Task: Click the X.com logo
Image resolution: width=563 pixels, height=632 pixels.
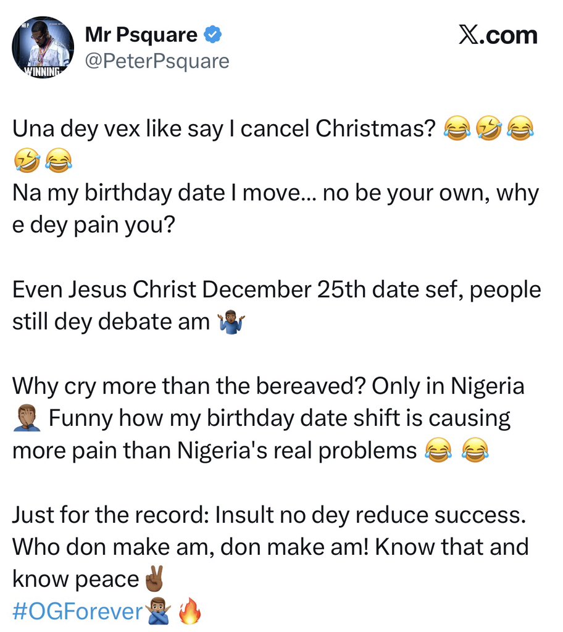Action: coord(498,36)
